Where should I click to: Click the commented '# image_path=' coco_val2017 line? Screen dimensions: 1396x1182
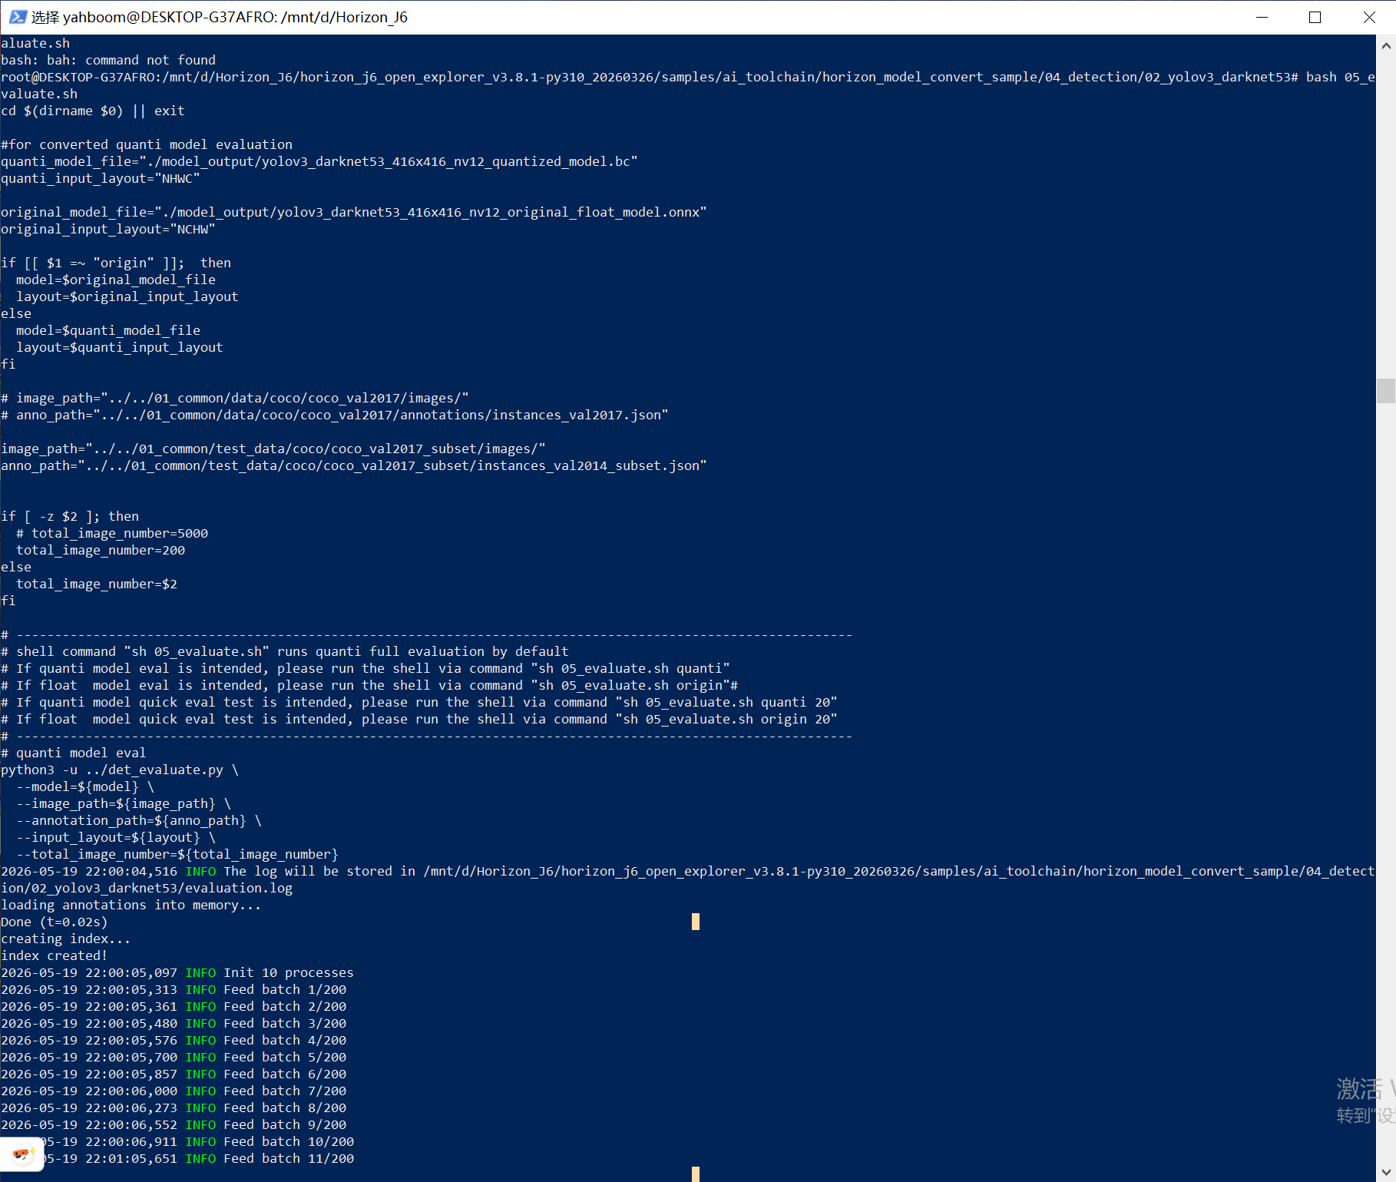pos(235,398)
